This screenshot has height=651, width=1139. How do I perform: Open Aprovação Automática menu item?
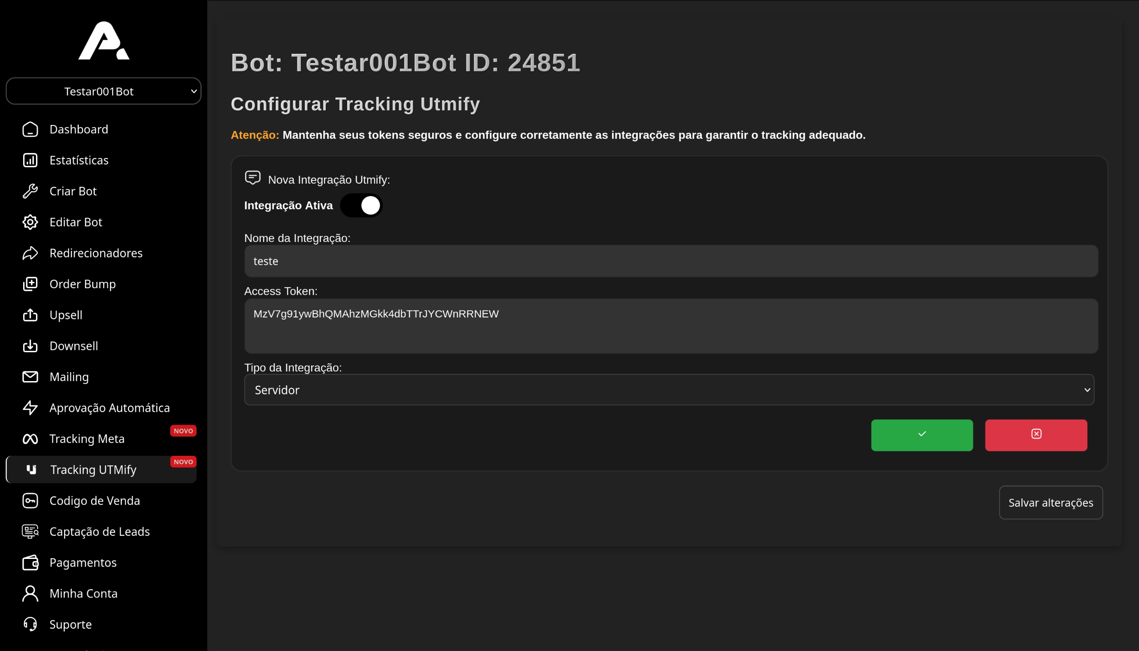(101, 408)
